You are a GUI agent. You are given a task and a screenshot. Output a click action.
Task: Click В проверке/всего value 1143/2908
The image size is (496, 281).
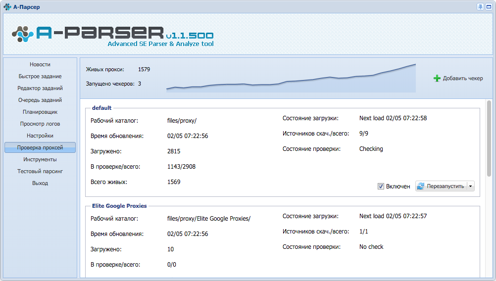click(x=181, y=167)
